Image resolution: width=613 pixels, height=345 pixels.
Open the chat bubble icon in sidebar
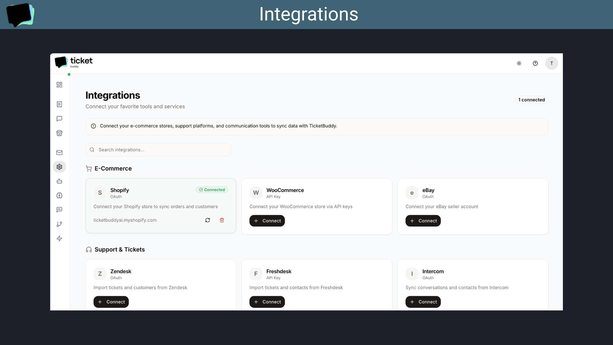click(59, 119)
